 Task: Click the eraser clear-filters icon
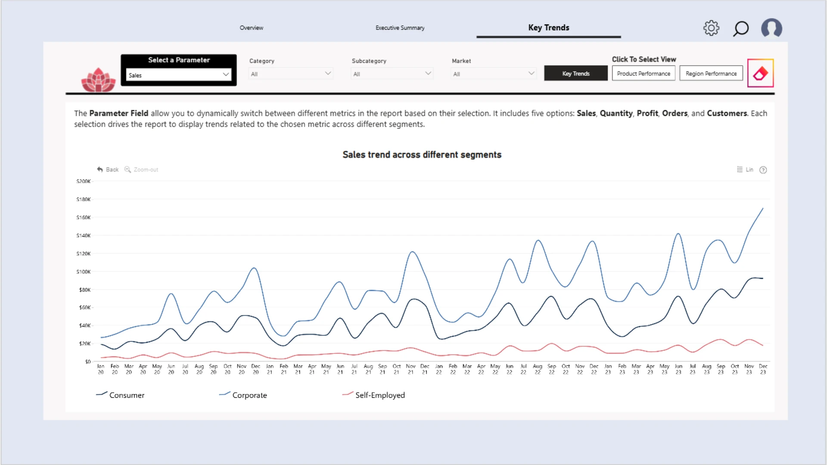pos(760,73)
